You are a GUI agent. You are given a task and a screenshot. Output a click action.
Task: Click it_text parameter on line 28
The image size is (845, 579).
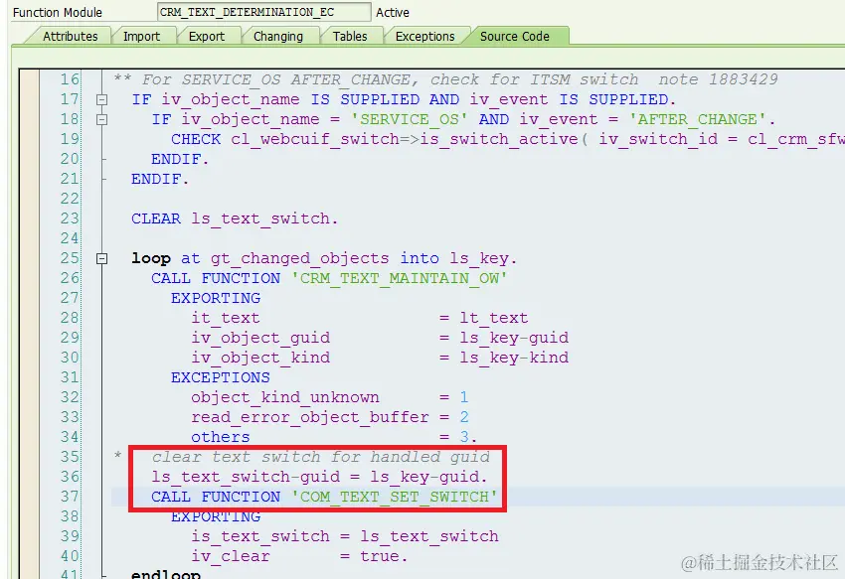(226, 318)
